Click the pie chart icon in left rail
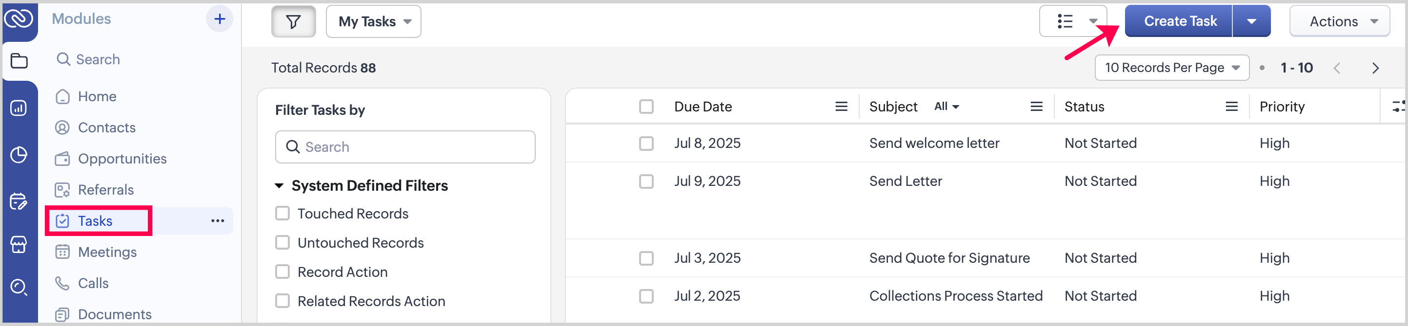The width and height of the screenshot is (1408, 326). 19,155
